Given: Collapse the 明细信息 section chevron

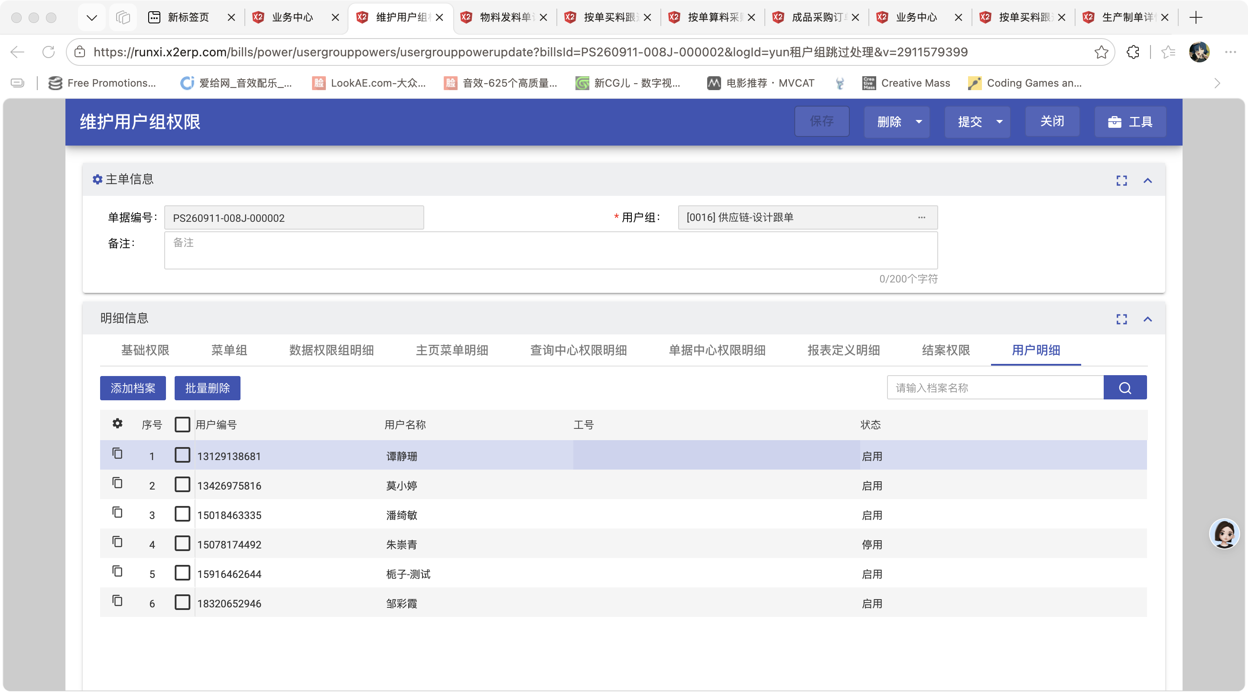Looking at the screenshot, I should click(x=1148, y=319).
